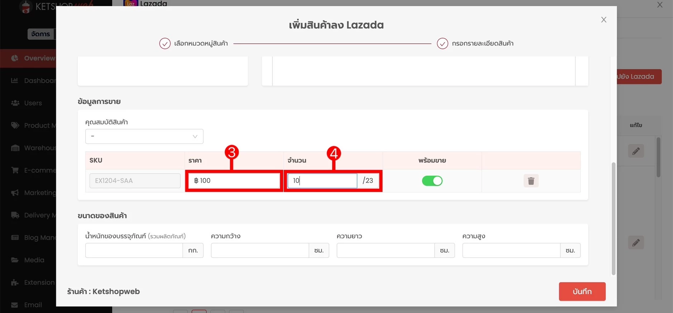Click the dialog's vertical scrollbar
The image size is (673, 313).
(x=613, y=219)
